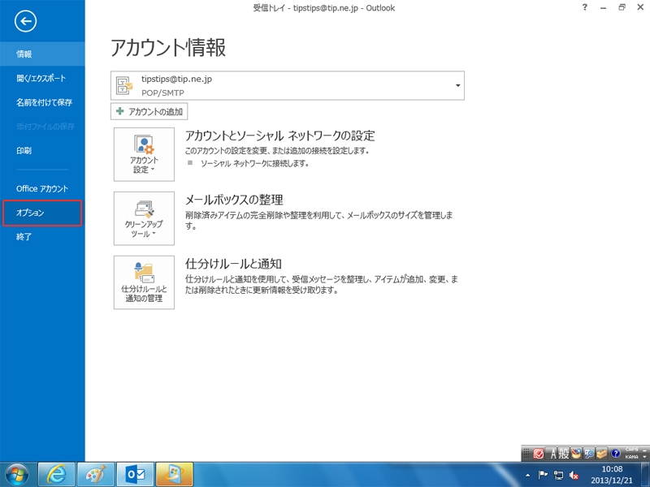Open the Windows Start menu orb
This screenshot has height=487, width=650.
click(17, 474)
